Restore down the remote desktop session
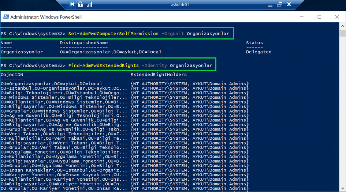 [x=279, y=4]
